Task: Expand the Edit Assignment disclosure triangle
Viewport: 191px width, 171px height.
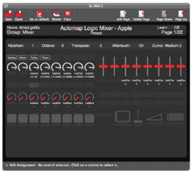Action: (x=7, y=165)
